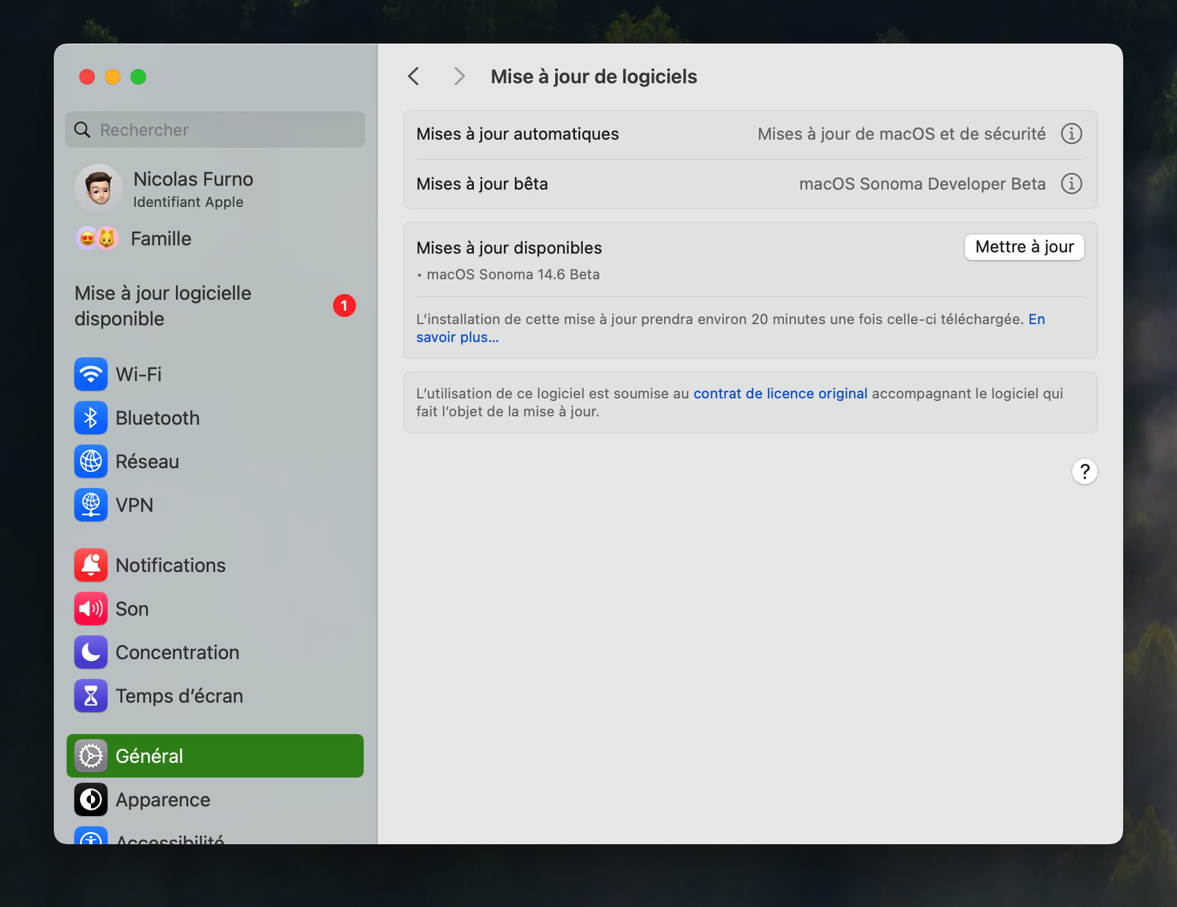This screenshot has width=1177, height=907.
Task: Click the Mettre à jour button
Action: click(1024, 247)
